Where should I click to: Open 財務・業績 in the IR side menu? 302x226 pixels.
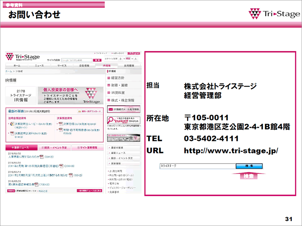(x=119, y=85)
